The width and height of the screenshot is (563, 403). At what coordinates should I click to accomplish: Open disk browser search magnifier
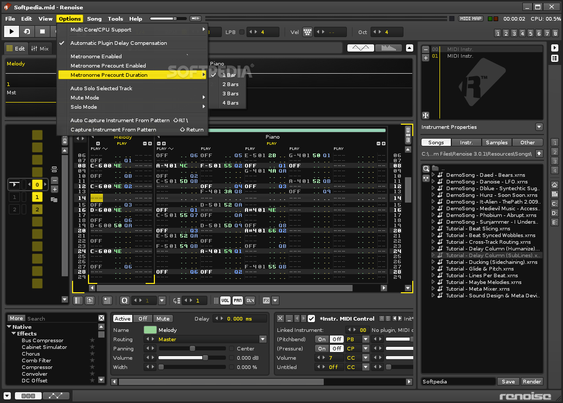(426, 169)
